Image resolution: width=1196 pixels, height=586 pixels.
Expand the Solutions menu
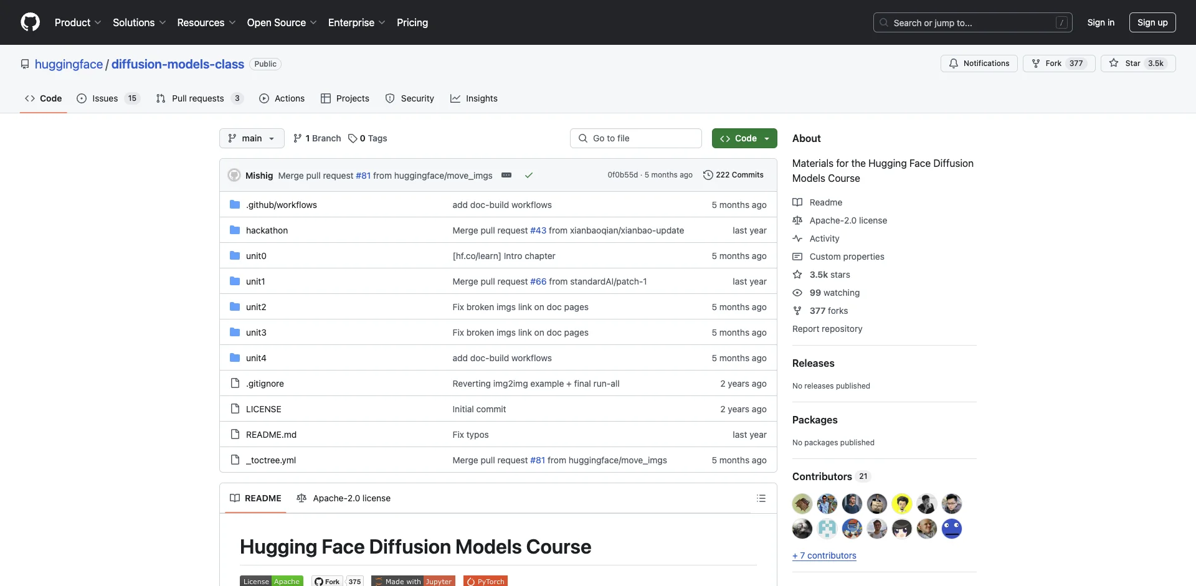coord(139,22)
